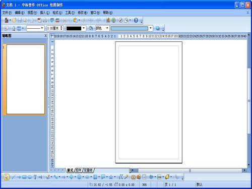Click the Insert picture from file icon
This screenshot has width=252, height=189.
click(x=144, y=177)
